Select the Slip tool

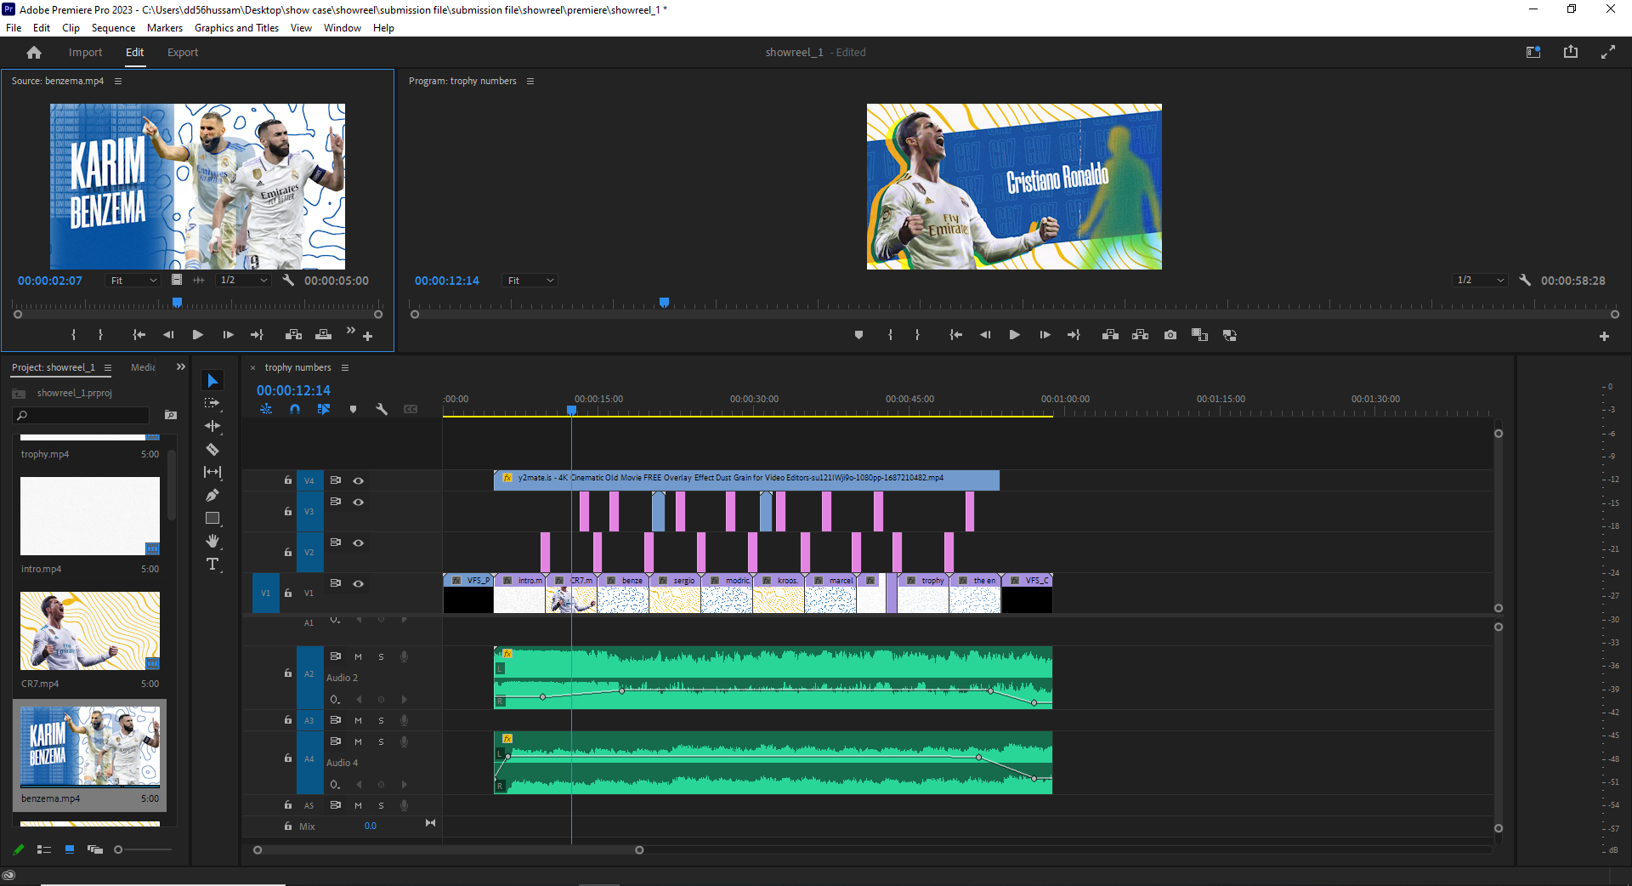(x=212, y=472)
